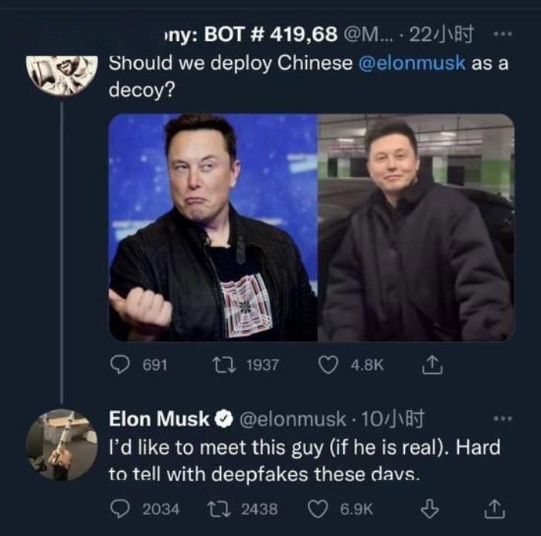Reply to the Chinese decoy tweet

pyautogui.click(x=119, y=365)
